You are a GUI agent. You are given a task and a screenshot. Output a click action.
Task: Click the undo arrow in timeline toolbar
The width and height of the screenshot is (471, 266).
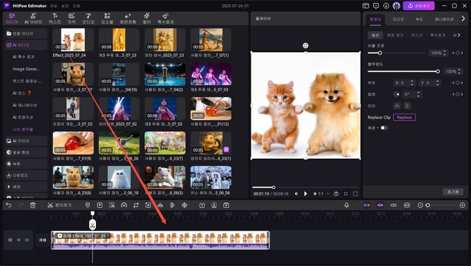coord(9,205)
